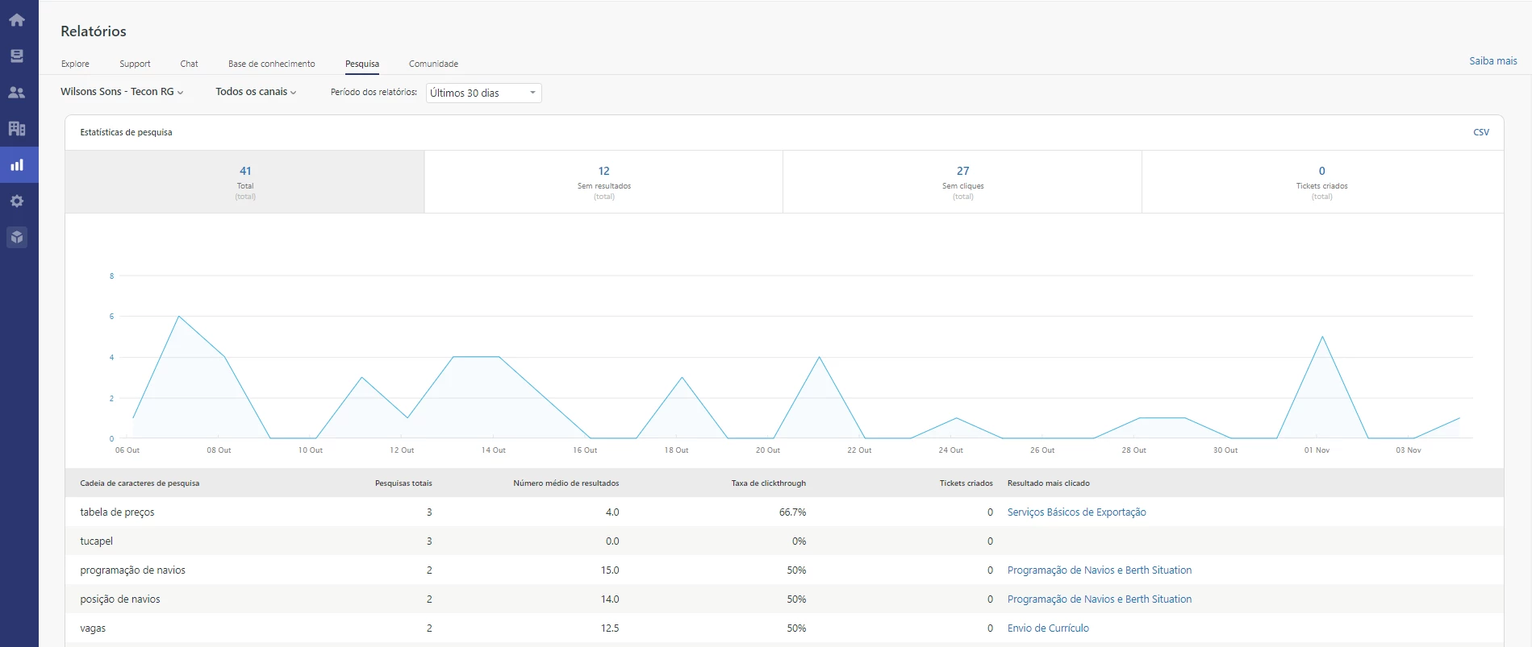The height and width of the screenshot is (647, 1532).
Task: Click the 12.5 average results value
Action: tap(610, 628)
